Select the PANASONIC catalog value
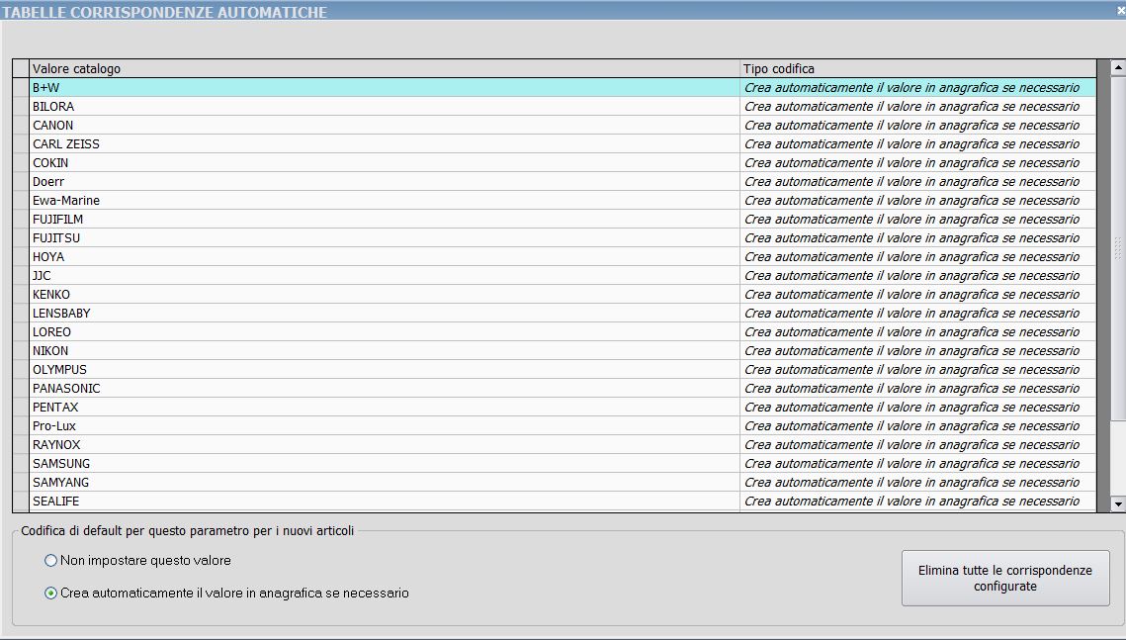Image resolution: width=1126 pixels, height=640 pixels. tap(385, 389)
